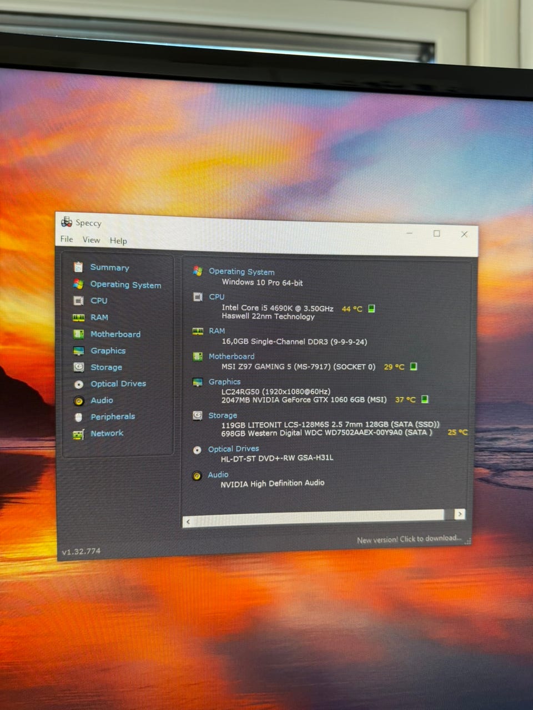The width and height of the screenshot is (533, 710).
Task: Click the green temperature indicator next to 29 °C
Action: pos(413,366)
